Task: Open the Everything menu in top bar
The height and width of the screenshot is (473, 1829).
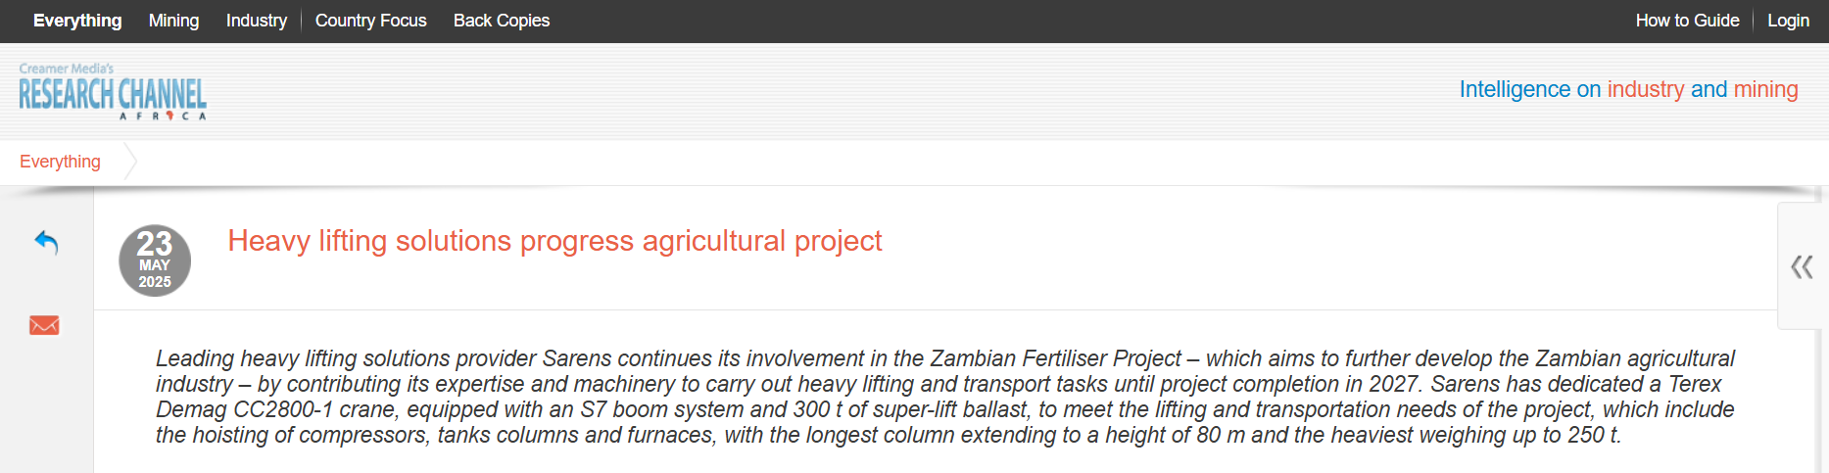Action: point(77,21)
